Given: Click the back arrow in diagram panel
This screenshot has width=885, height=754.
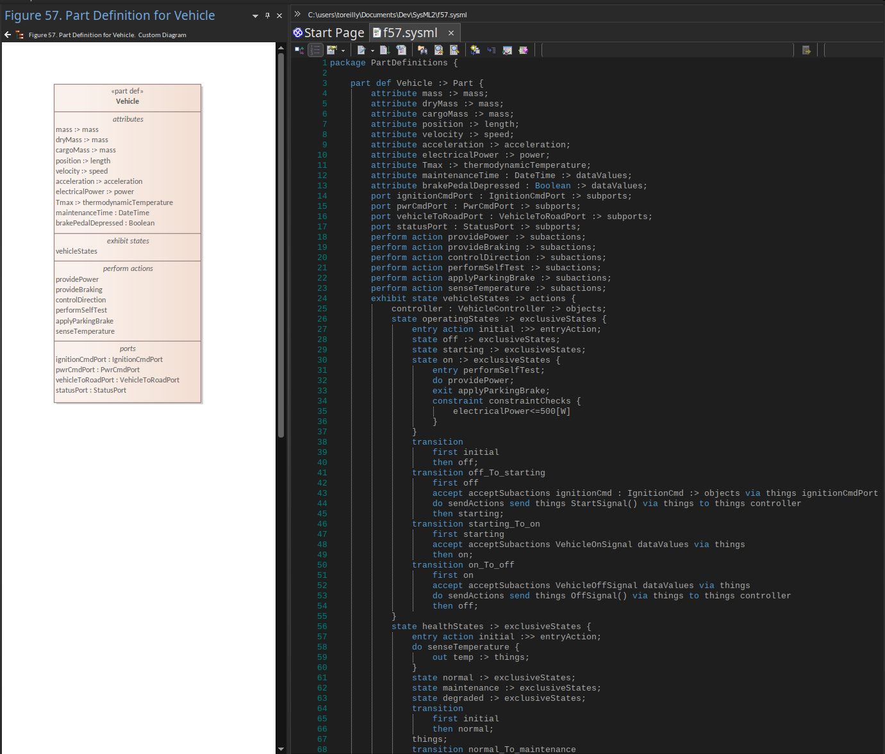Looking at the screenshot, I should [8, 35].
